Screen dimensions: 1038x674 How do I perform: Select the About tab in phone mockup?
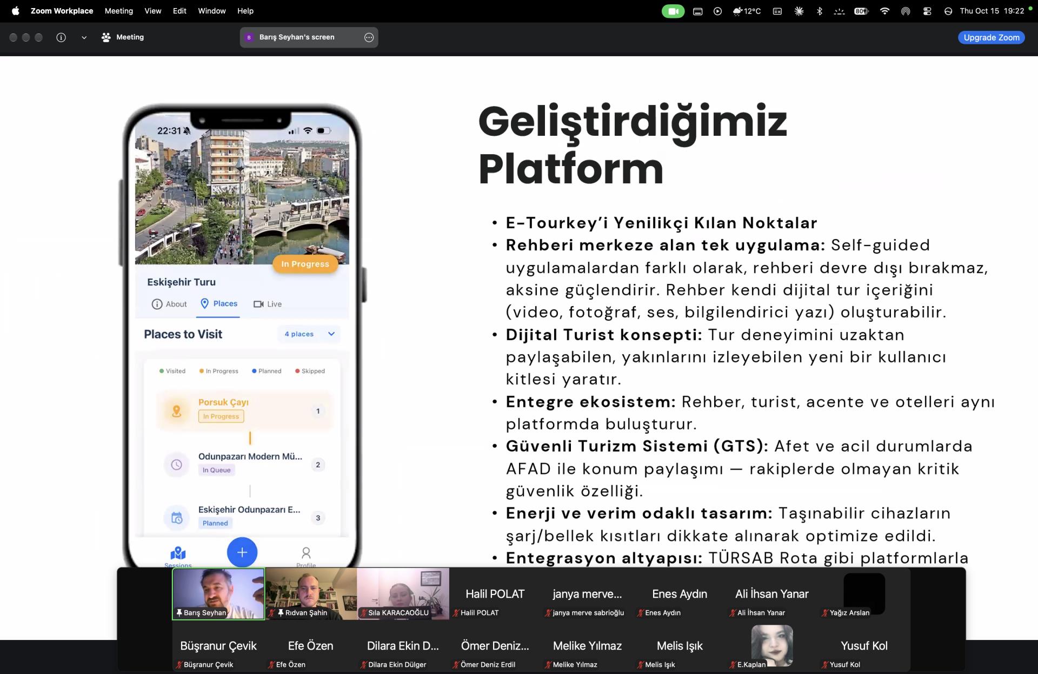coord(169,304)
